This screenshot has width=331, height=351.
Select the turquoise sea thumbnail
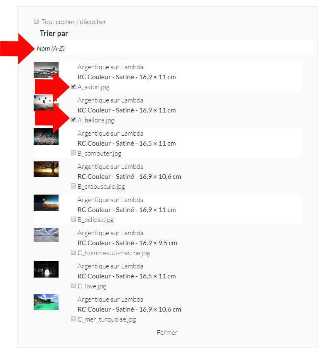[46, 302]
